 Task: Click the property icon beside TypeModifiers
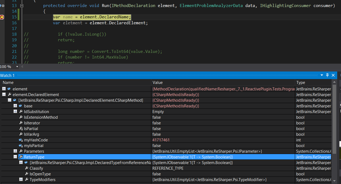(x=26, y=179)
